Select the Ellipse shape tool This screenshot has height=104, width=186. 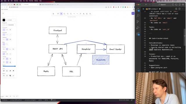pyautogui.click(x=71, y=14)
